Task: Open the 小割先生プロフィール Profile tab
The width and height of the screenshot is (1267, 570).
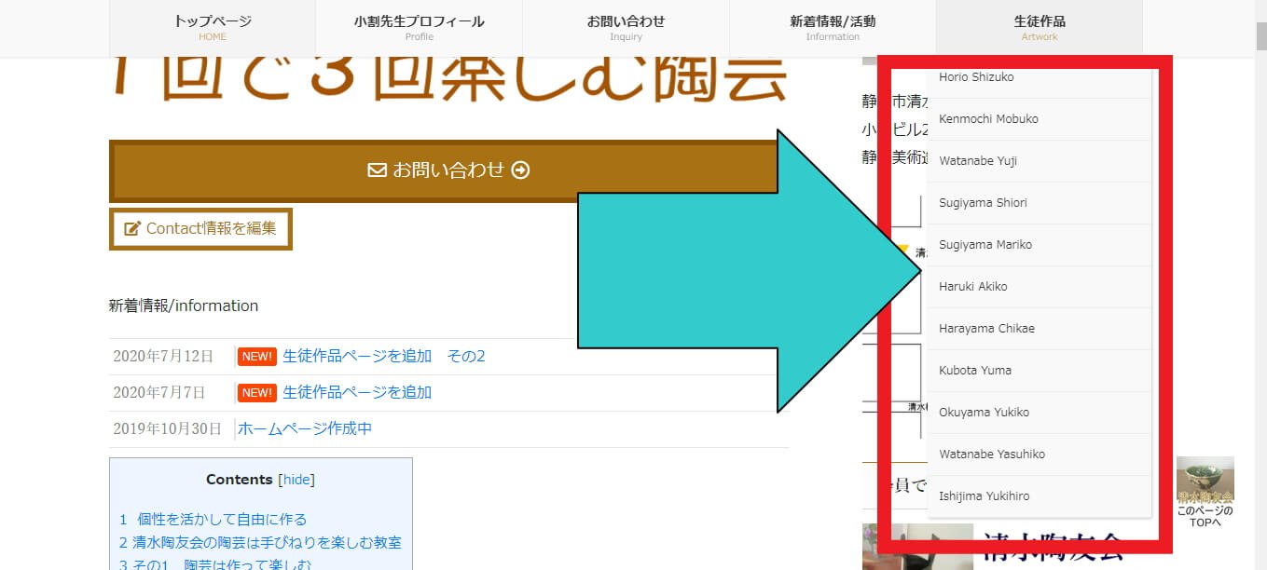Action: [x=419, y=27]
